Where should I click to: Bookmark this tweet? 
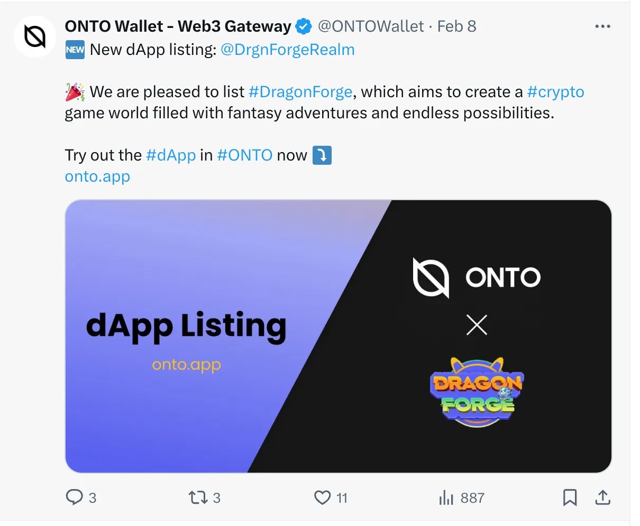570,497
